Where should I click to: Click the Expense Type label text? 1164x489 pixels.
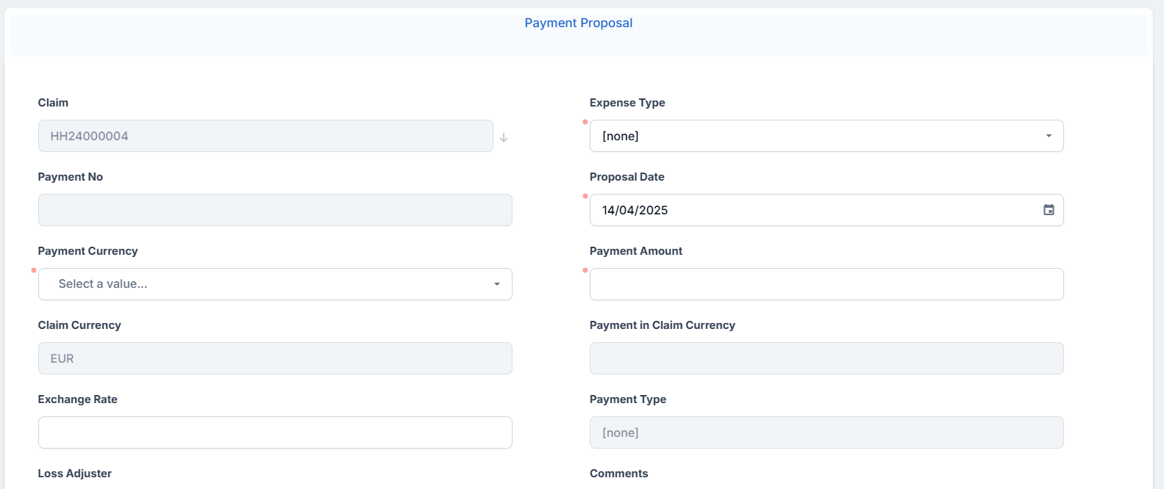(627, 103)
